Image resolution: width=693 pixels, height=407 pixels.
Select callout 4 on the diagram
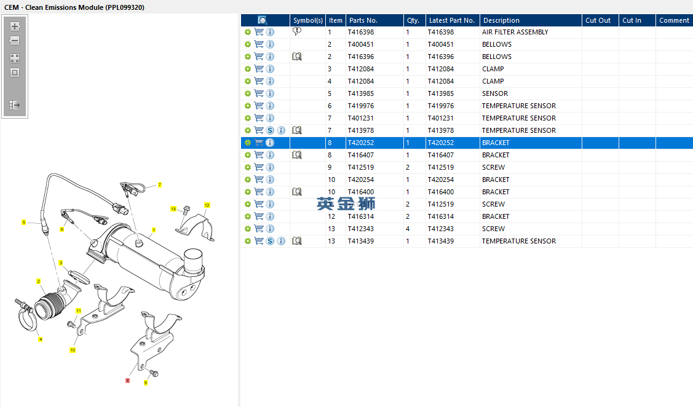point(40,339)
